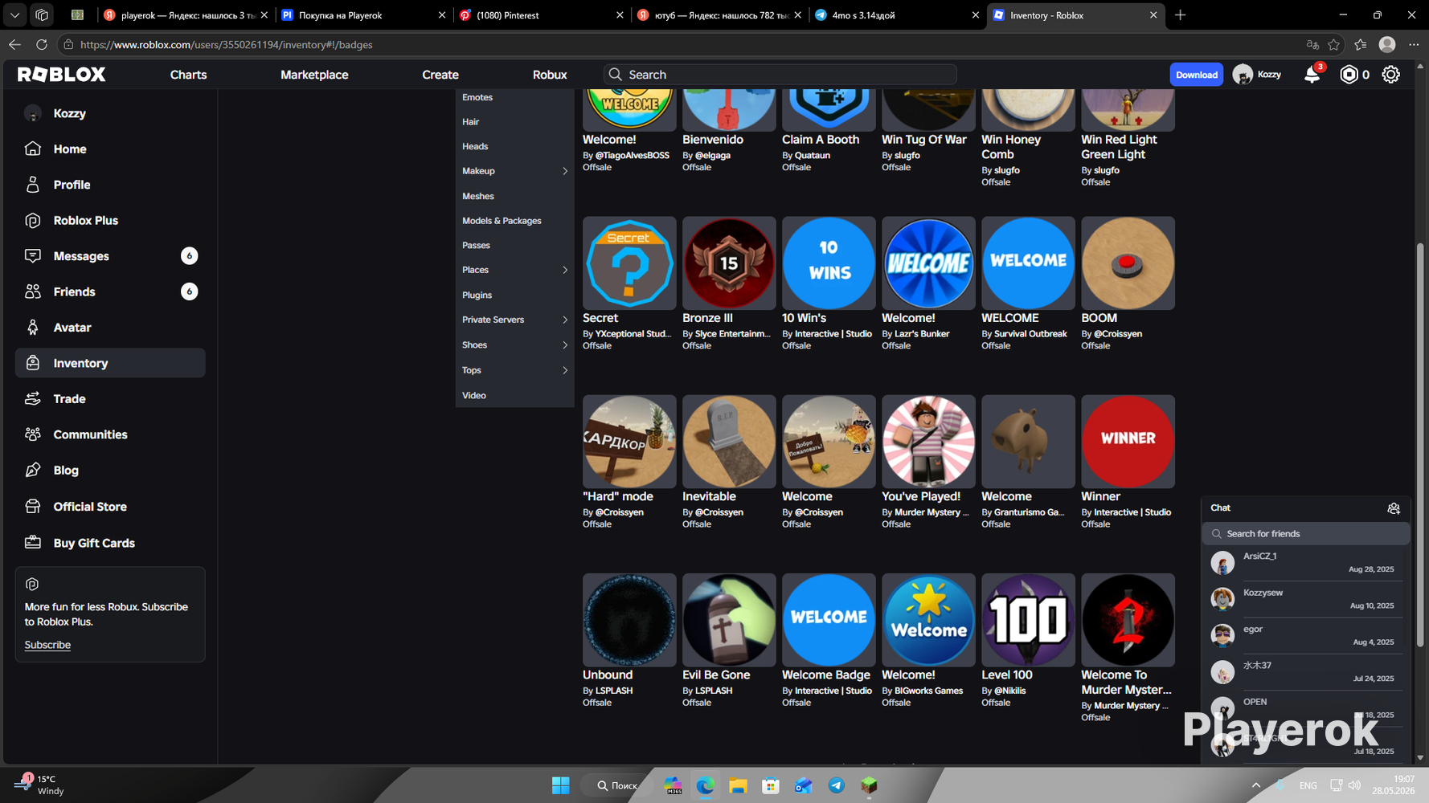
Task: Click the browser address bar
Action: [691, 45]
